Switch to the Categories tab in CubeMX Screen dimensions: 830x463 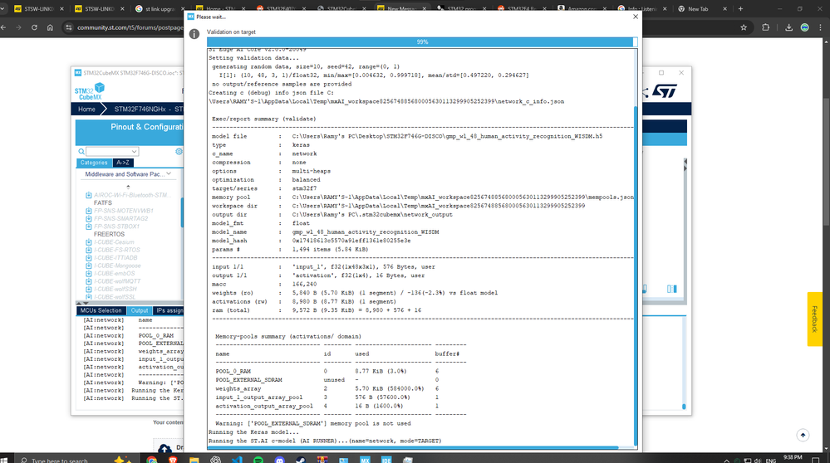94,163
